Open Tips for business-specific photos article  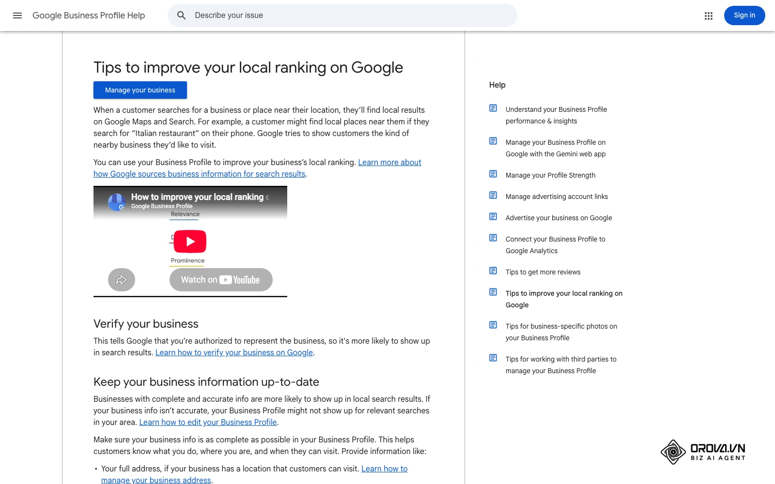click(561, 332)
